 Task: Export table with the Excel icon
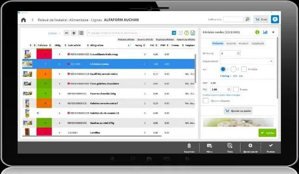coord(193,33)
